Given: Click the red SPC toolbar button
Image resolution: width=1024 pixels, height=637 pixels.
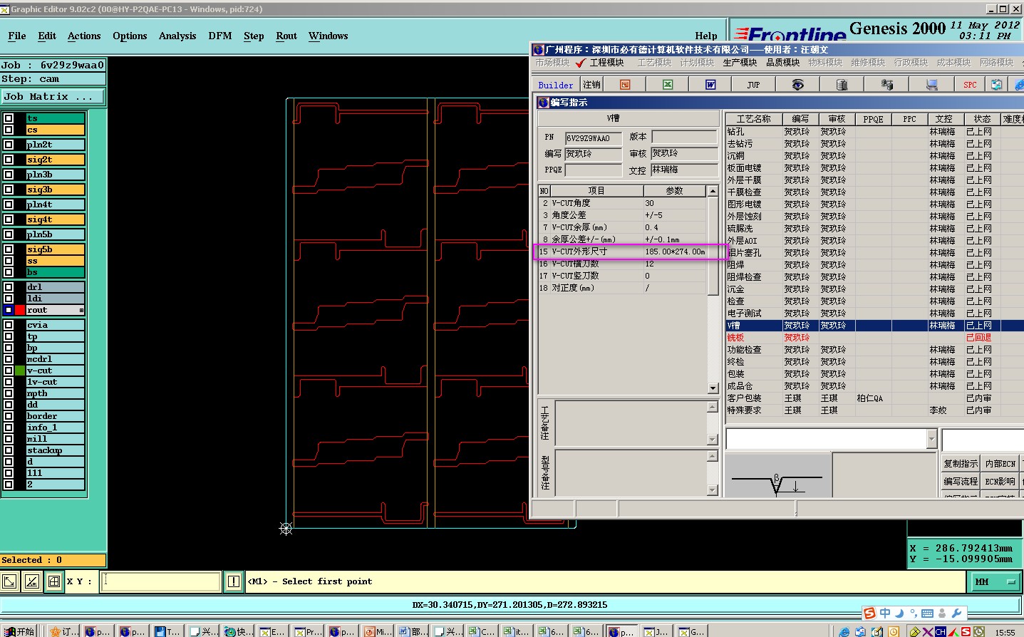Looking at the screenshot, I should pos(970,85).
